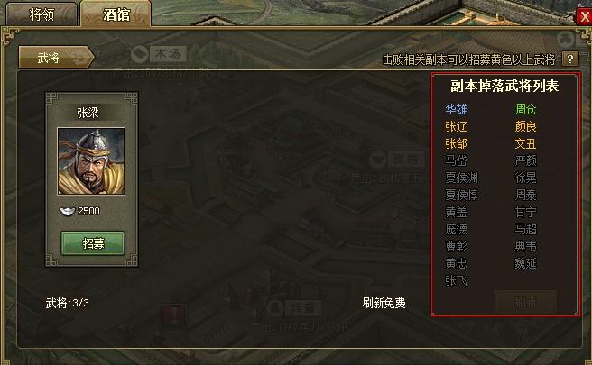
Task: Click the silver ingot cost icon
Action: (x=67, y=211)
